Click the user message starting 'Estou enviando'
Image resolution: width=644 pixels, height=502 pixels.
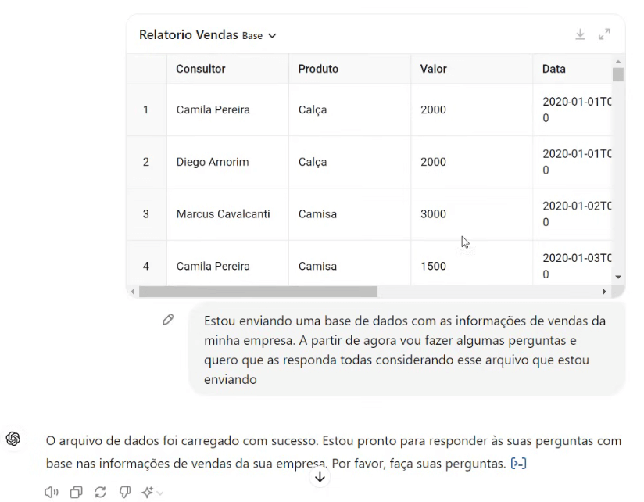[406, 350]
